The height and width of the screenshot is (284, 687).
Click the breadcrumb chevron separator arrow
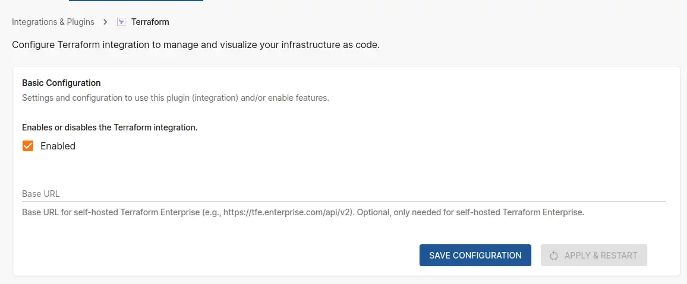105,22
